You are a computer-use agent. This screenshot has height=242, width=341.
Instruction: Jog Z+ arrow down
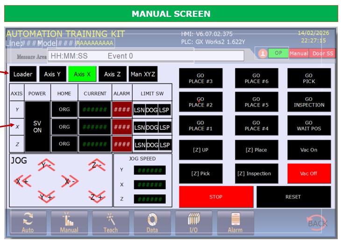(x=97, y=197)
